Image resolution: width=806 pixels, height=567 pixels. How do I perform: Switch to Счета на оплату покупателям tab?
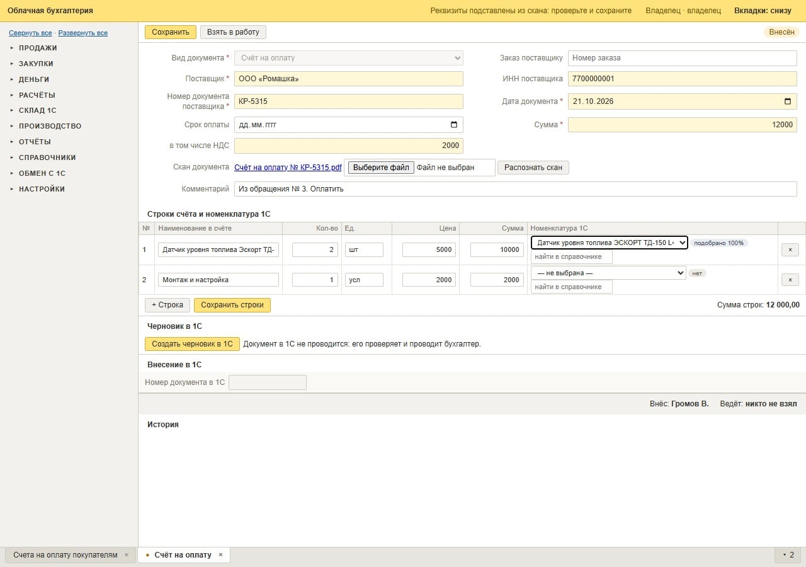65,555
